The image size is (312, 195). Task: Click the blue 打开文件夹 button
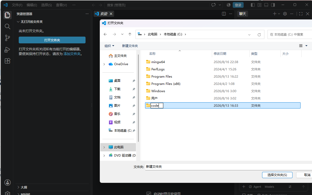[52, 40]
